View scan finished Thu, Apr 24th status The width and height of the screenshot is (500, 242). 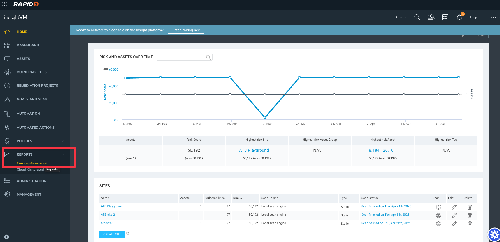click(386, 206)
